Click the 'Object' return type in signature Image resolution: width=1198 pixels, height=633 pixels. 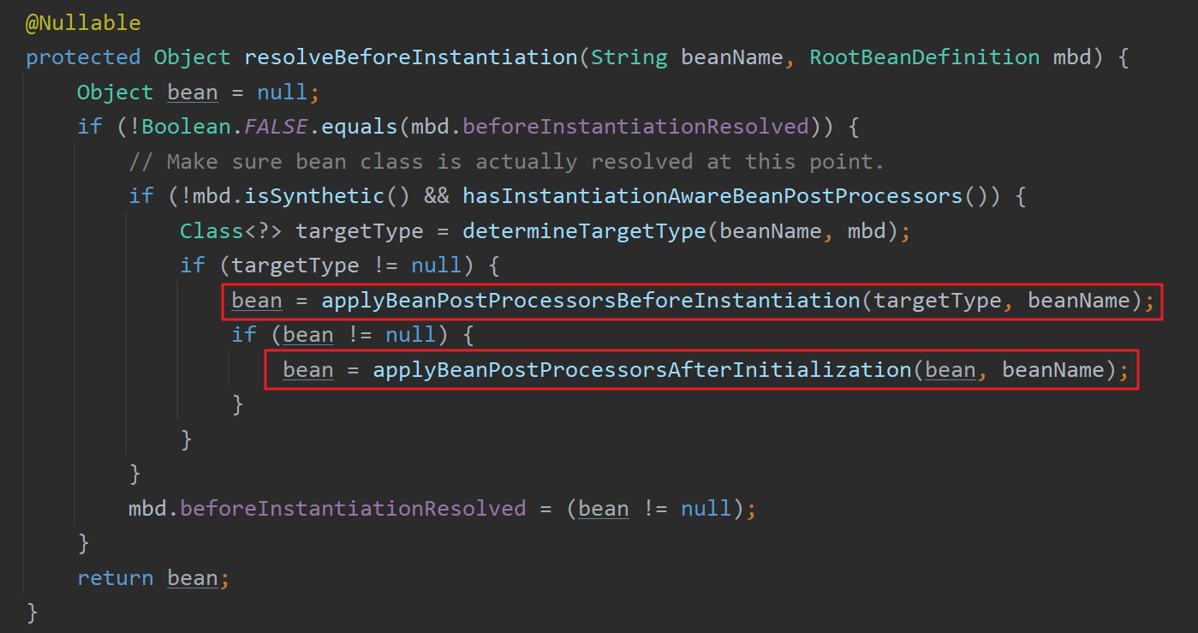pos(192,57)
